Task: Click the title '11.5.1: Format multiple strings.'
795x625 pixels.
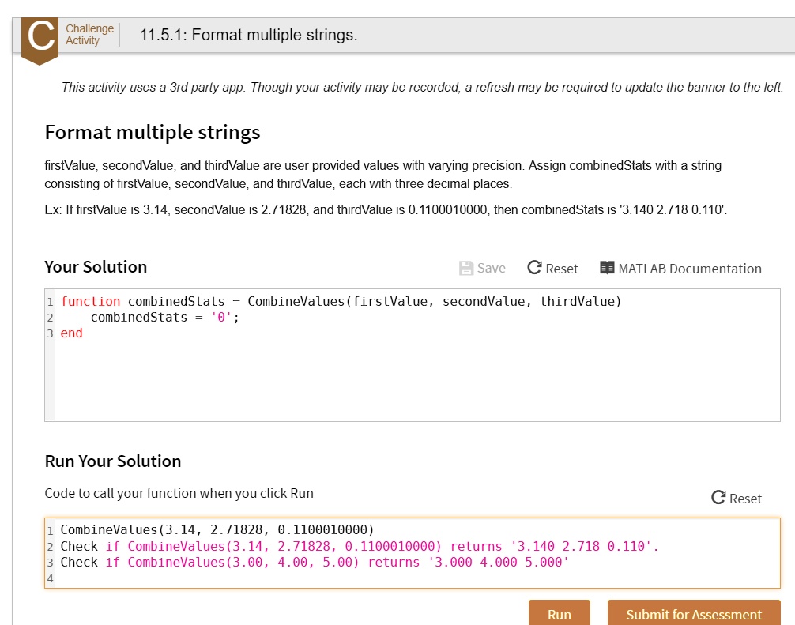Action: [x=248, y=36]
